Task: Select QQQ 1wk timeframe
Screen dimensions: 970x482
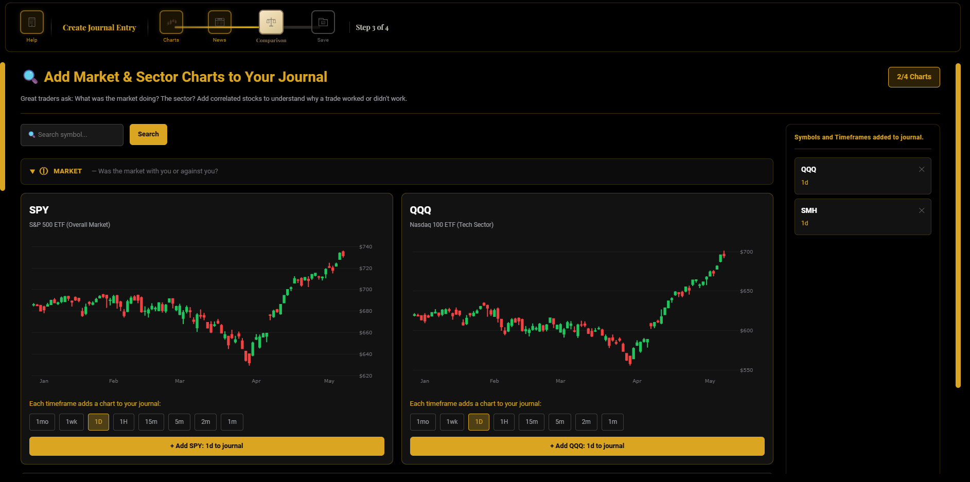Action: pos(452,422)
